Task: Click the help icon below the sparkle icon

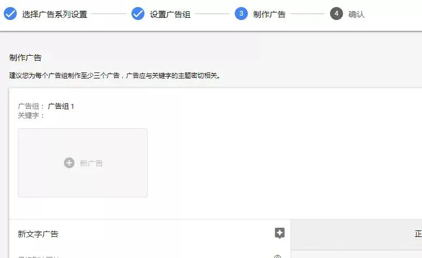Action: pyautogui.click(x=278, y=256)
